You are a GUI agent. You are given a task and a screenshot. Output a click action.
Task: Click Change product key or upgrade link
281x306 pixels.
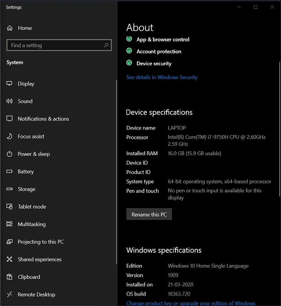[x=191, y=303]
